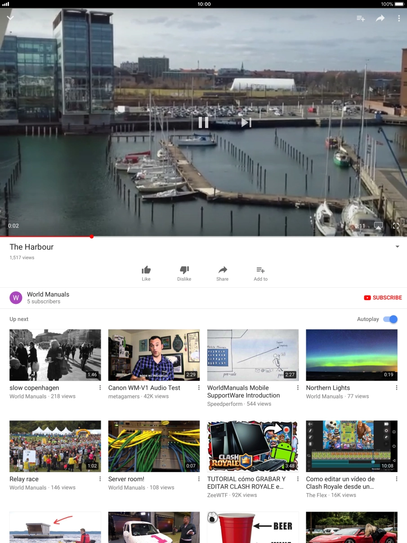Enter fullscreen mode in the player
407x543 pixels.
[x=396, y=226]
